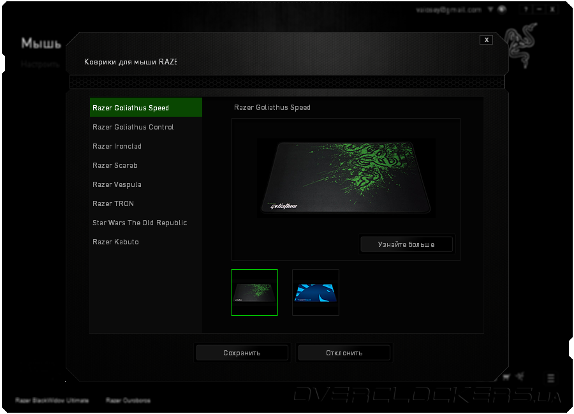This screenshot has width=574, height=414.
Task: Minimize the Synapse main window
Action: click(x=539, y=10)
